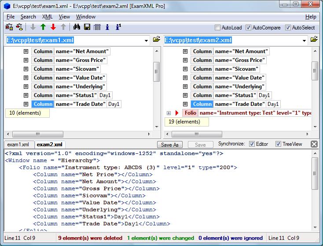This screenshot has width=323, height=246.
Task: Click the floppy disk save icon
Action: coord(87,27)
